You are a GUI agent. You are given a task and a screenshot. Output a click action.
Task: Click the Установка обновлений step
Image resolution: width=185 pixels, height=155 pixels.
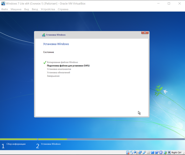pyautogui.click(x=58, y=72)
